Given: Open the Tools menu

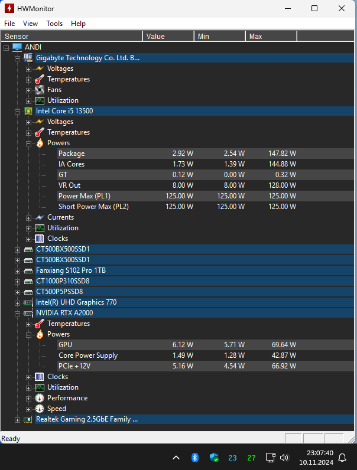Looking at the screenshot, I should [54, 24].
